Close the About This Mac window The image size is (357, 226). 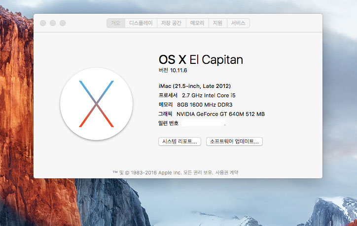[43, 23]
